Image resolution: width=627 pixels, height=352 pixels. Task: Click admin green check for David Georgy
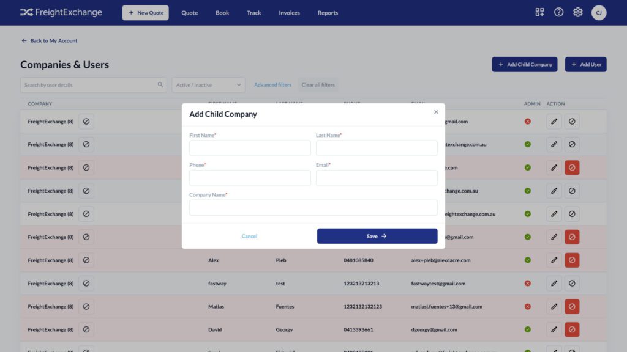coord(528,329)
